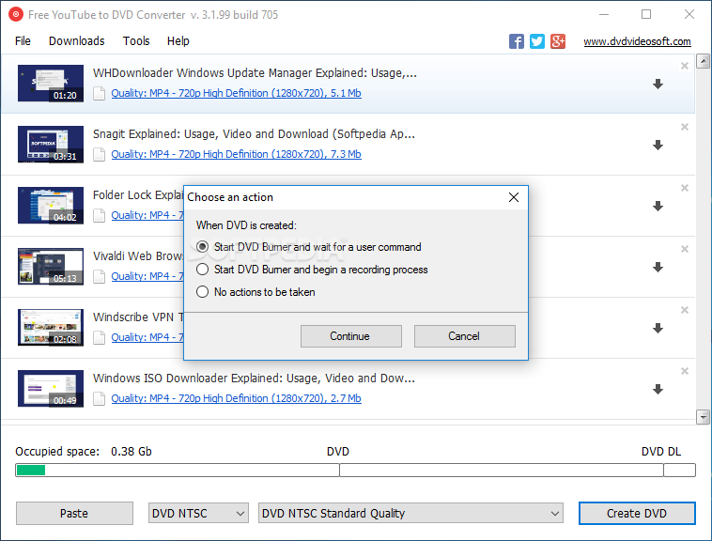Remove Windscribe VPN video from list
This screenshot has height=541, width=712.
pos(685,310)
